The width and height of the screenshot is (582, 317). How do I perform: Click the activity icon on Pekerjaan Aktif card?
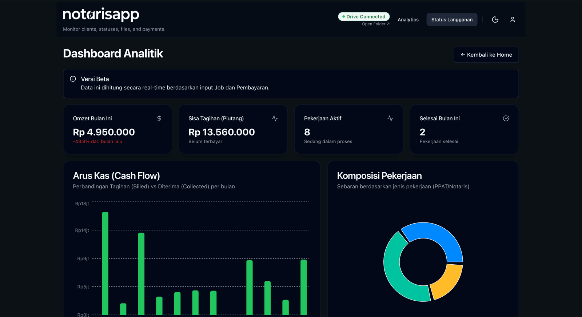click(x=390, y=119)
